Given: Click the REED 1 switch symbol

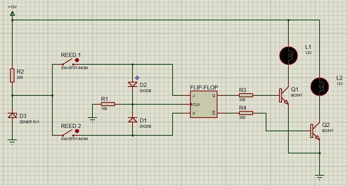Looking at the screenshot, I should click(68, 62).
